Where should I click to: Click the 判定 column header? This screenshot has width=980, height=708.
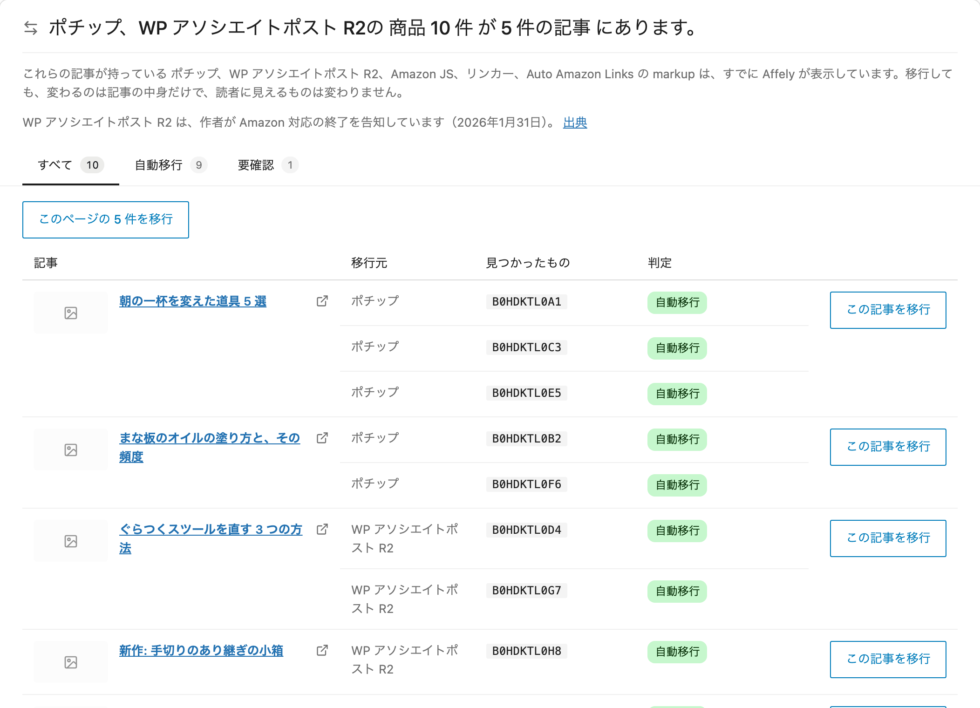tap(660, 263)
